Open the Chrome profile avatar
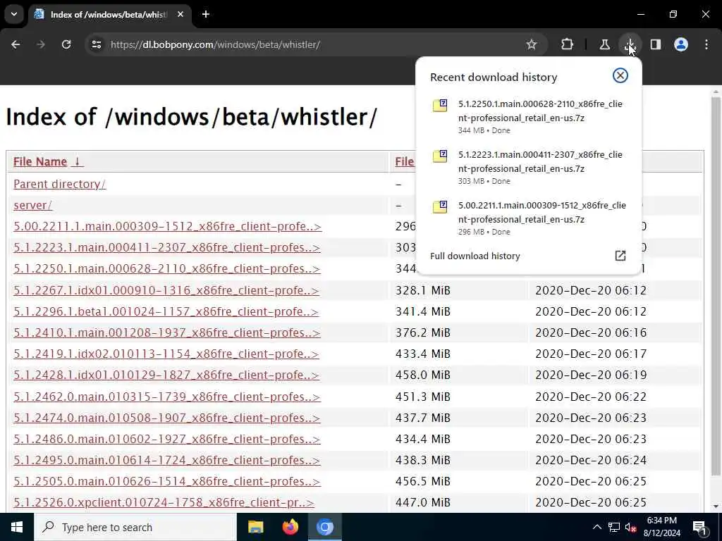This screenshot has width=722, height=541. (x=681, y=44)
